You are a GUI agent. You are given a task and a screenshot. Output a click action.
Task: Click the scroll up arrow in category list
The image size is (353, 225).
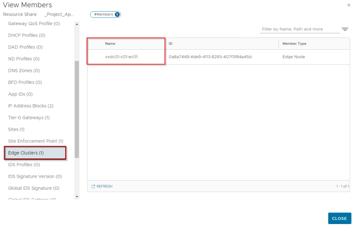(77, 24)
